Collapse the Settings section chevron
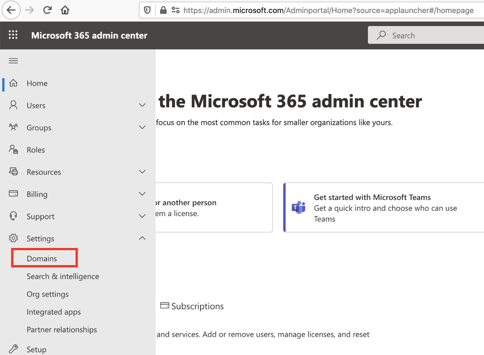484x355 pixels. click(x=142, y=238)
